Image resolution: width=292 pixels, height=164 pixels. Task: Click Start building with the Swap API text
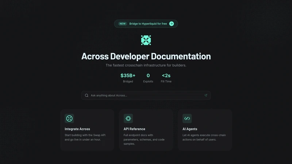click(x=85, y=137)
